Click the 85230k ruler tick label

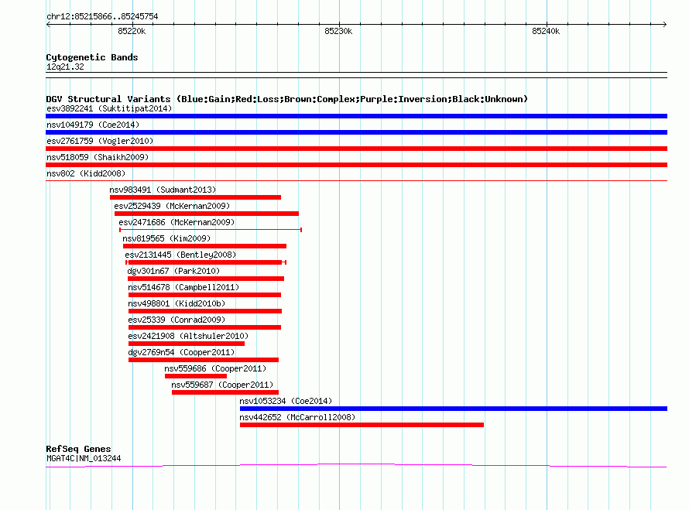coord(338,31)
